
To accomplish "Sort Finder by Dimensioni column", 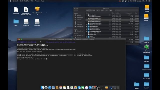I will [129, 13].
